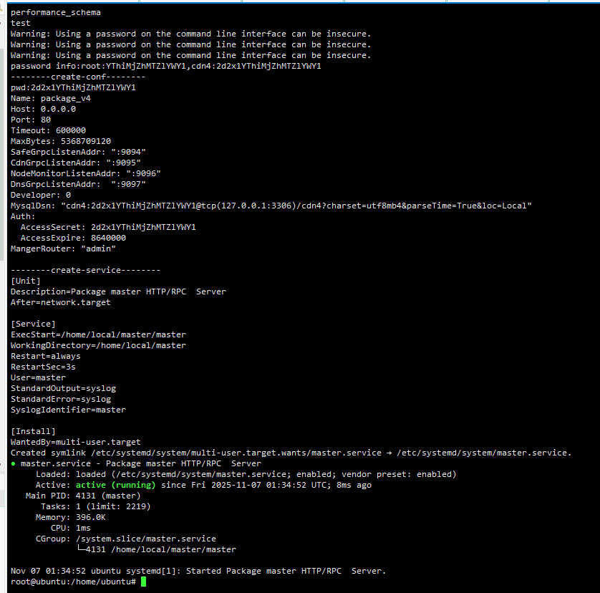Viewport: 600px width, 593px height.
Task: Click the "Created symlink" output line
Action: (x=291, y=453)
